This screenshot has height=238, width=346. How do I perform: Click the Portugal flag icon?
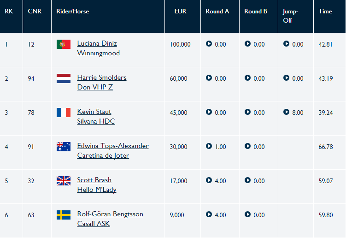[x=64, y=44]
